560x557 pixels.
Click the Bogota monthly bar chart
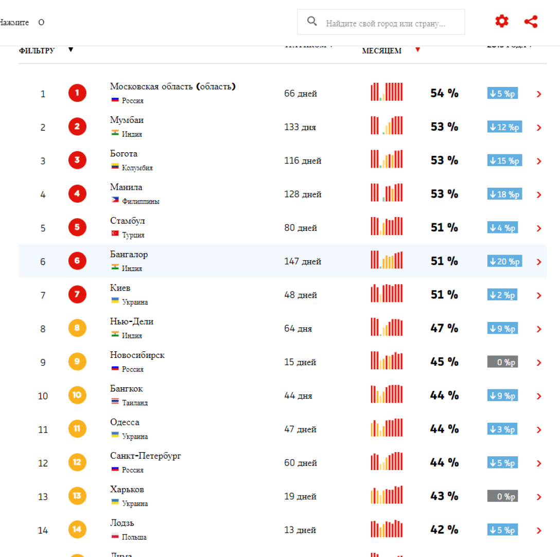click(x=387, y=159)
